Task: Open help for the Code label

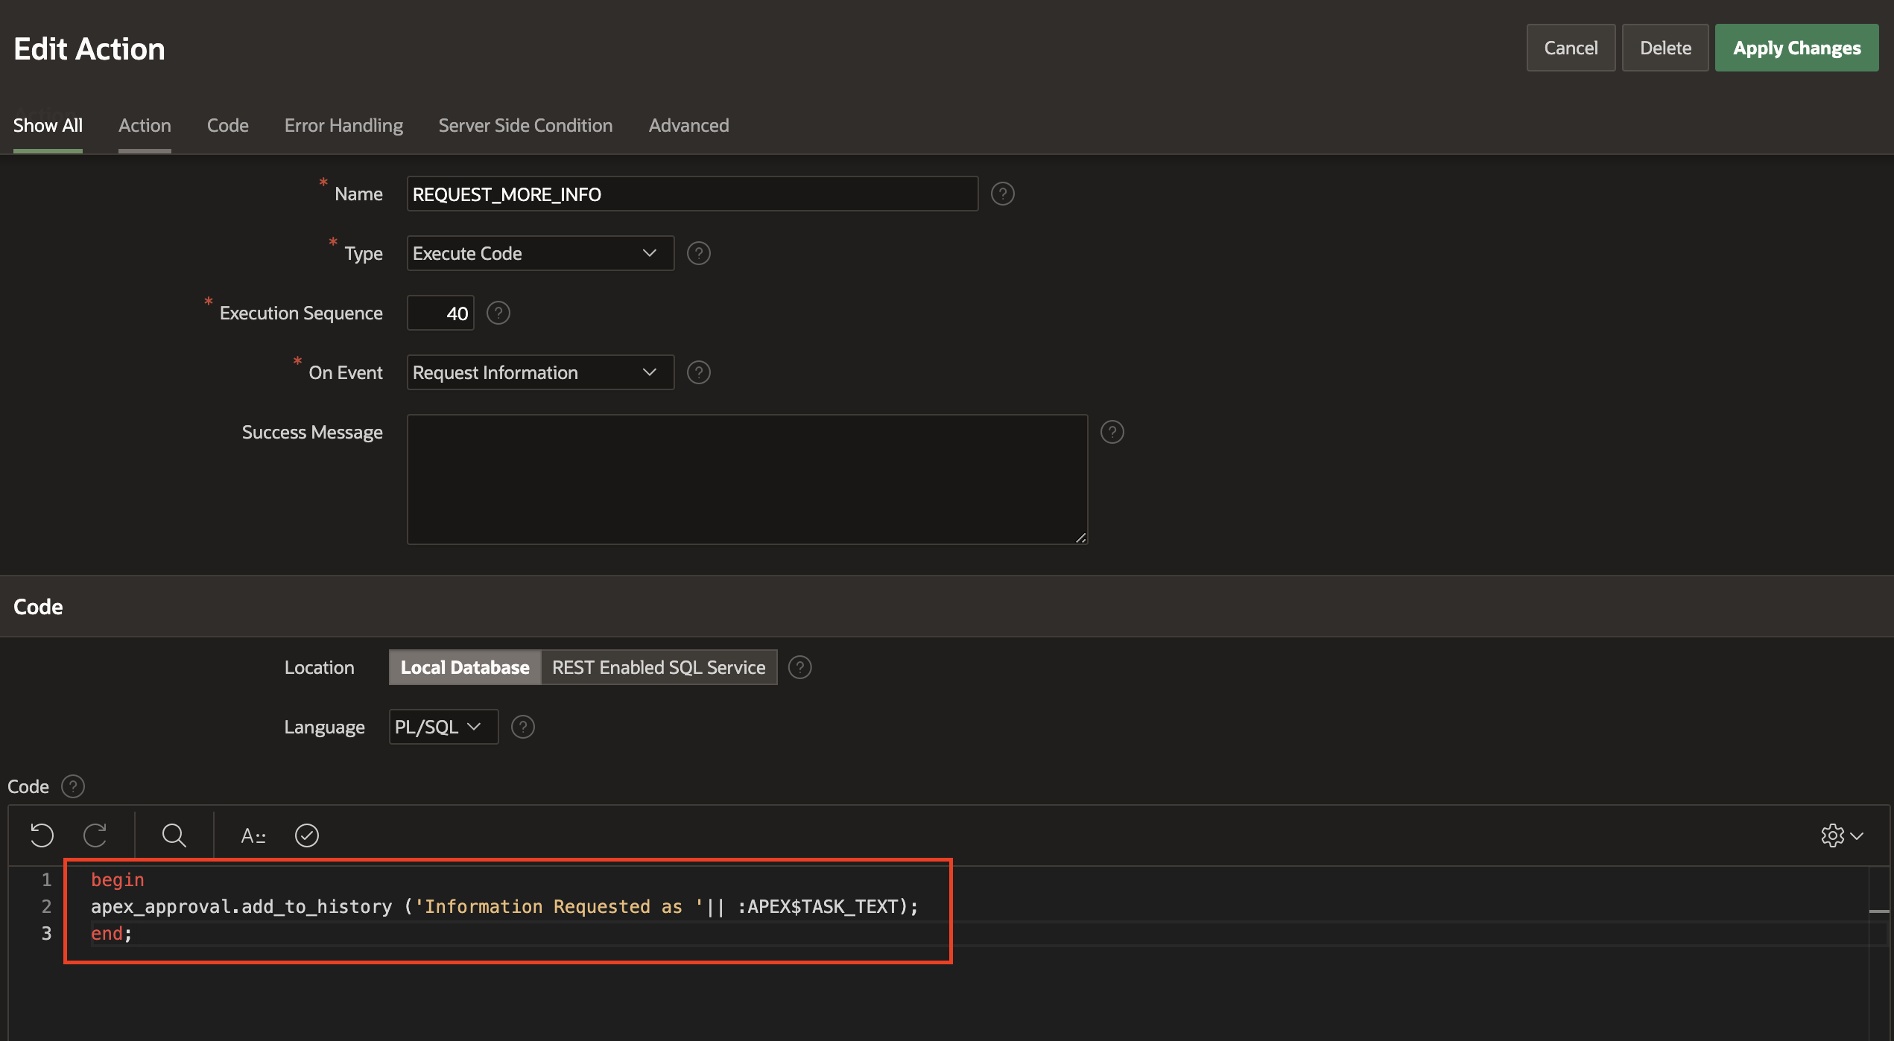Action: 73,786
